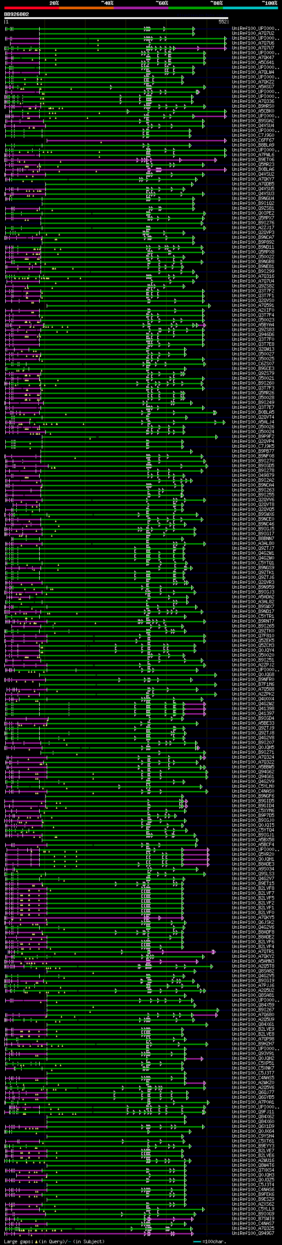
Task: Open hit UniRef100_A7Q316
Action: click(253, 276)
